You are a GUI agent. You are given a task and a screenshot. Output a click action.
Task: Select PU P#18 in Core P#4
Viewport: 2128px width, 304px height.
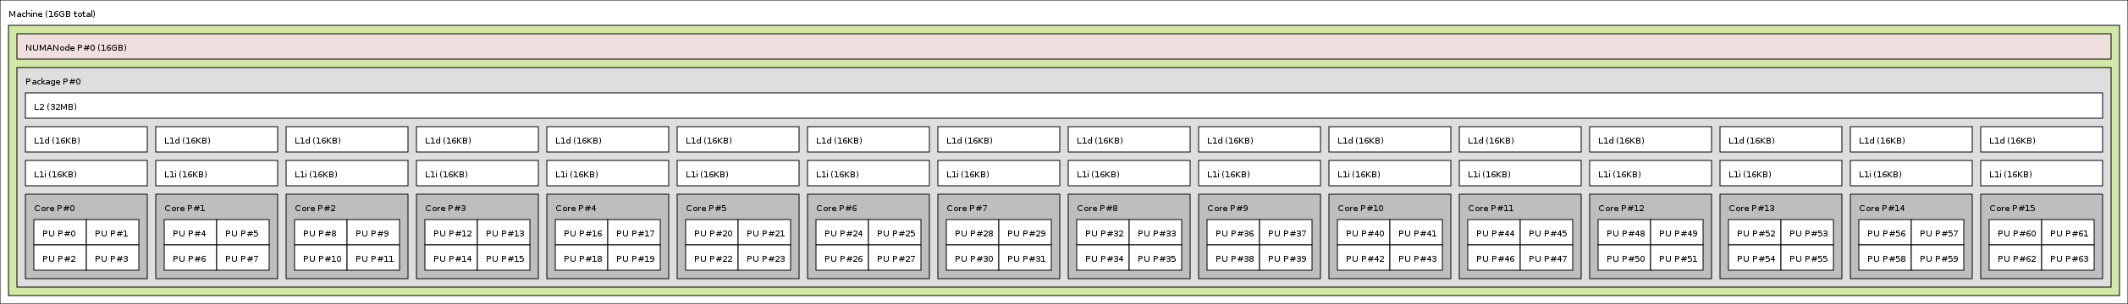pyautogui.click(x=582, y=258)
